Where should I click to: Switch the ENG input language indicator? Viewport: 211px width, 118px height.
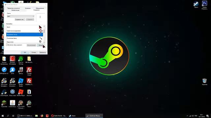pyautogui.click(x=196, y=116)
